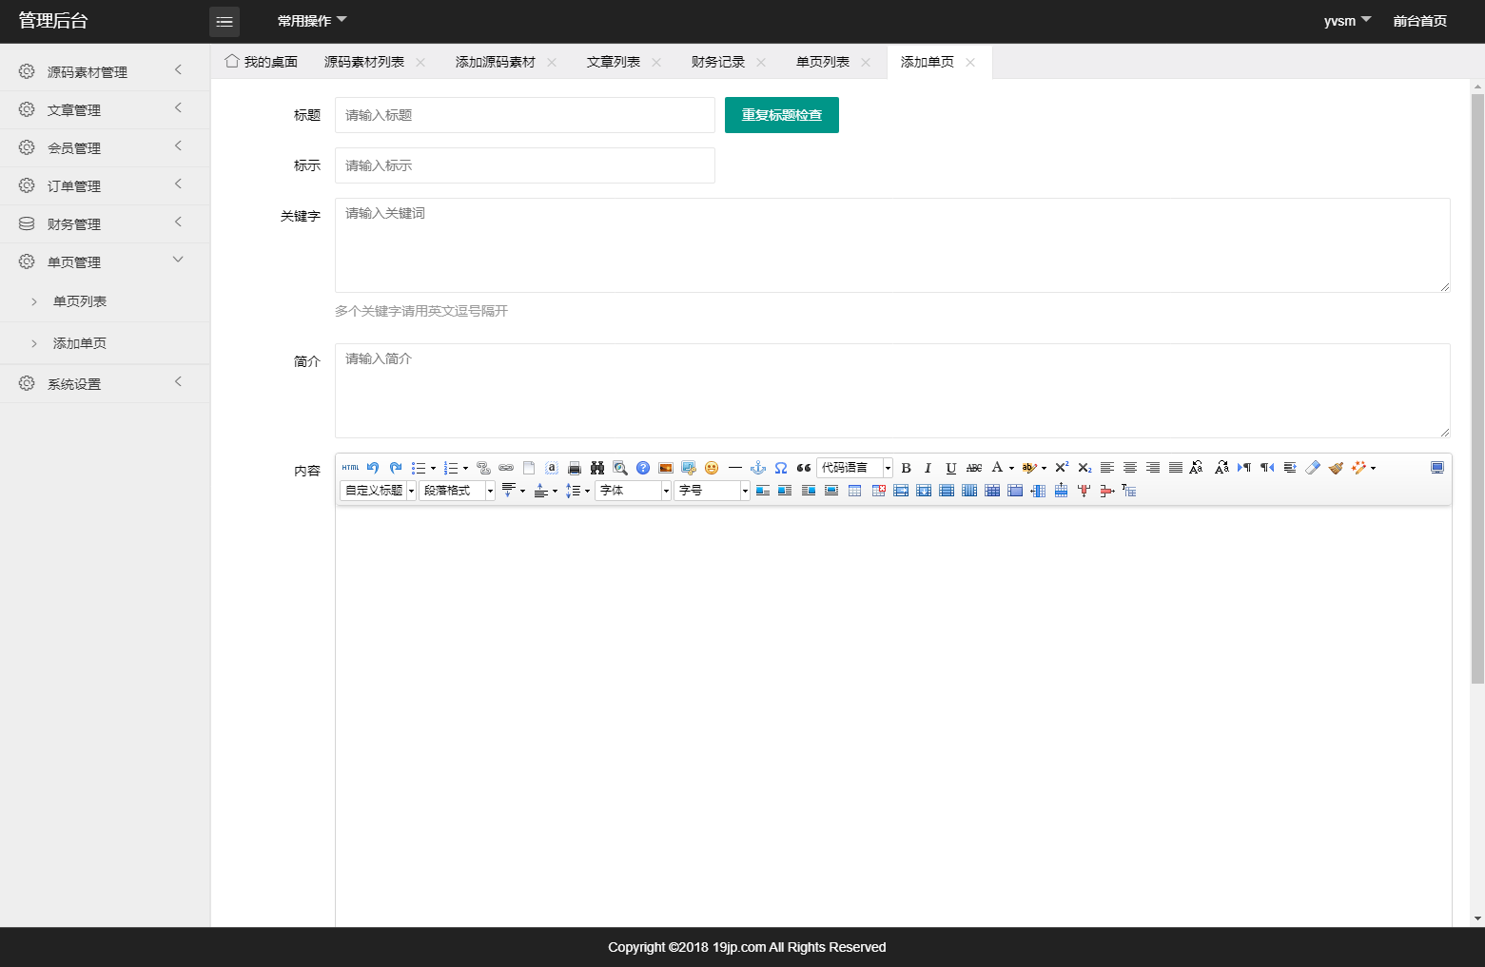Switch to the 文章列表 tab

tap(613, 62)
